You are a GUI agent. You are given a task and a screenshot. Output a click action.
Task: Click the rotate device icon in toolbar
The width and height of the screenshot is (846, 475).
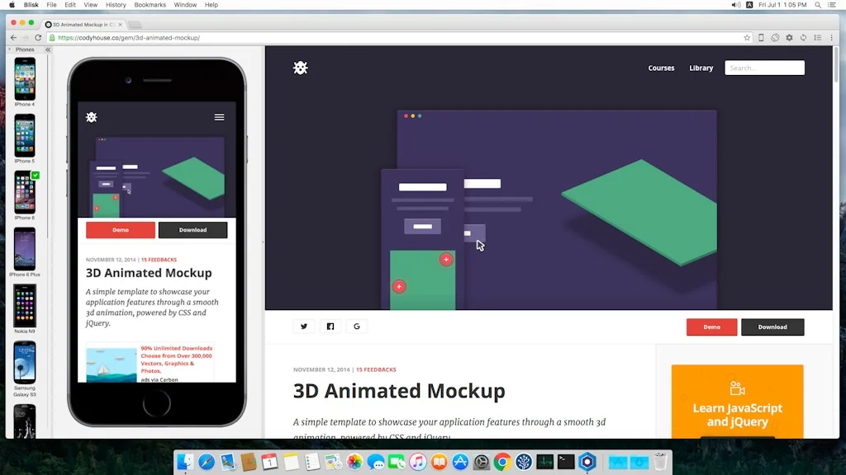[775, 38]
